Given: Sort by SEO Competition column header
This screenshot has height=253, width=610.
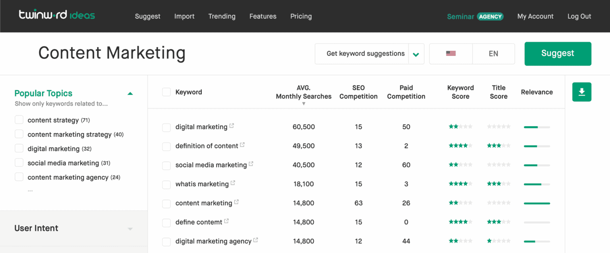Looking at the screenshot, I should pyautogui.click(x=359, y=92).
